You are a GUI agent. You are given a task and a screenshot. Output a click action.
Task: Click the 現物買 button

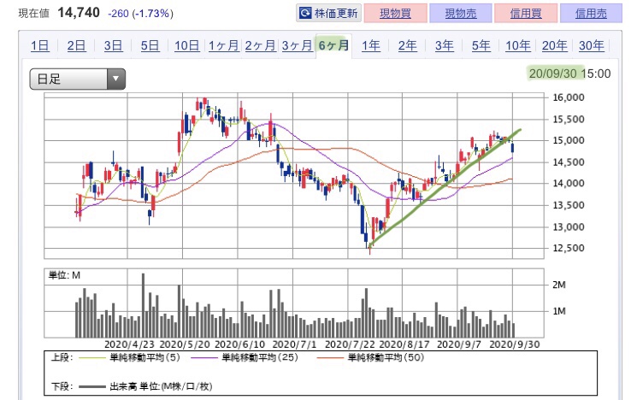click(396, 14)
